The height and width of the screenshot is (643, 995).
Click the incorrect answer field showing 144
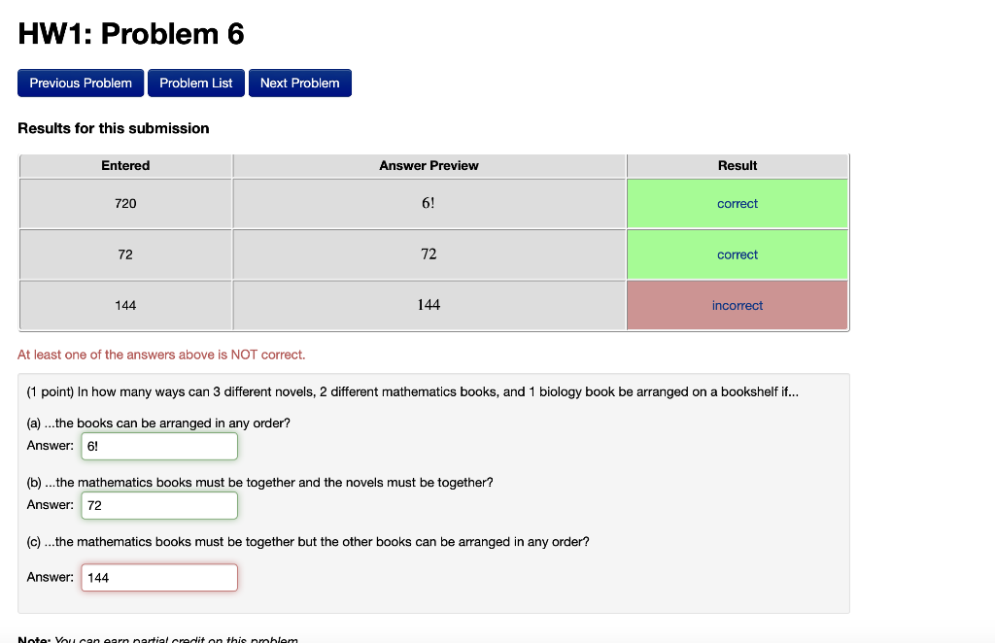tap(158, 577)
